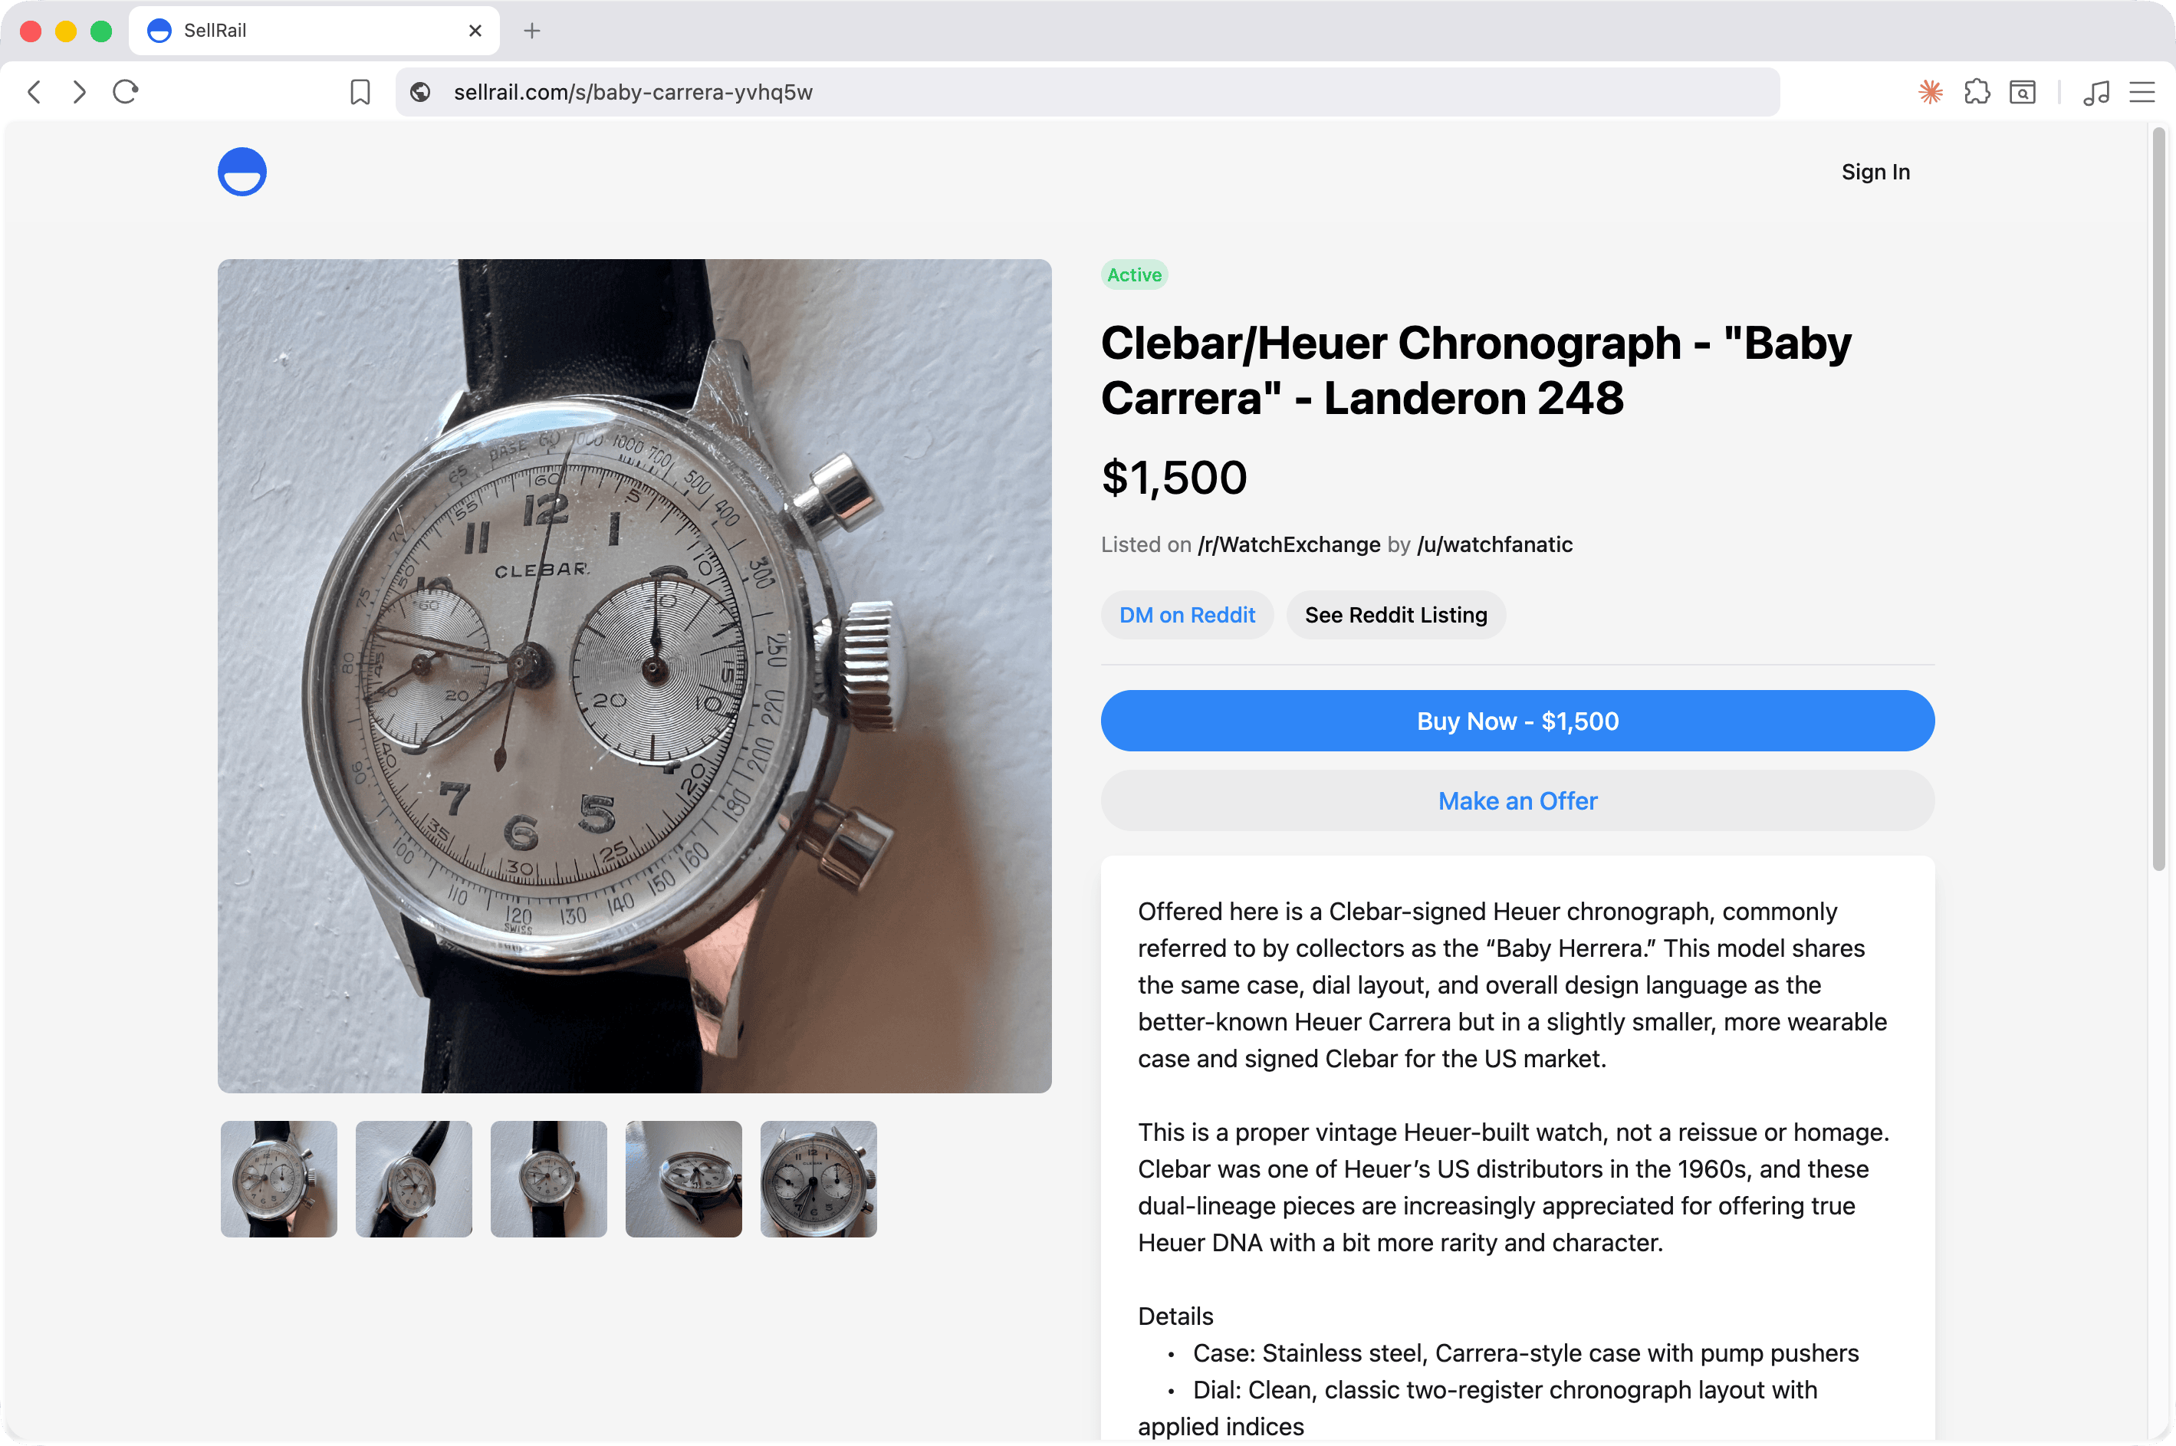Open See Reddit Listing

pyautogui.click(x=1396, y=615)
